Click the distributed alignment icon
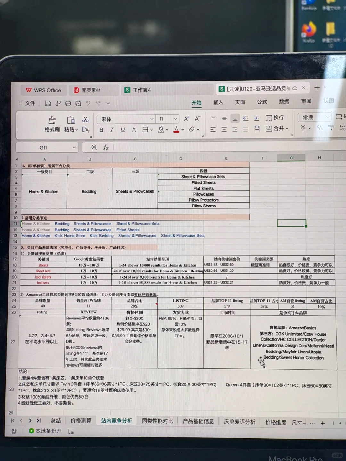The height and width of the screenshot is (461, 346). pyautogui.click(x=257, y=129)
